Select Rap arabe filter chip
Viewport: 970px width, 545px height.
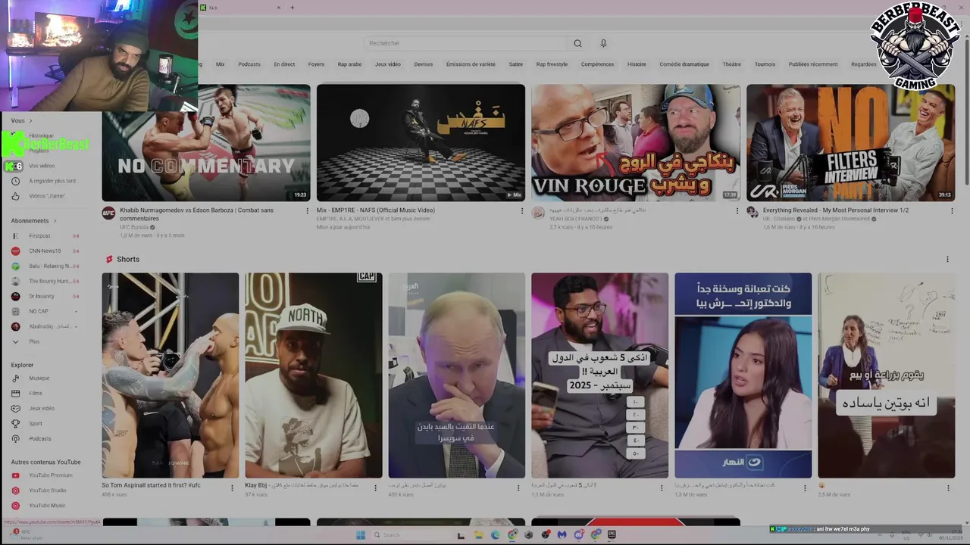coord(349,64)
